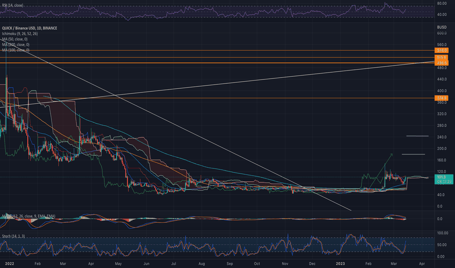Click the orange 496.6 price label
The image size is (455, 268).
[x=441, y=62]
